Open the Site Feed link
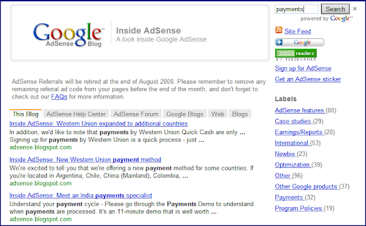Image resolution: width=366 pixels, height=226 pixels. coord(298,31)
